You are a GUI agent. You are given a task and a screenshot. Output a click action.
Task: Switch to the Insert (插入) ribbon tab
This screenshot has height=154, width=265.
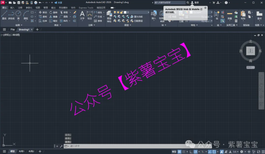point(12,8)
